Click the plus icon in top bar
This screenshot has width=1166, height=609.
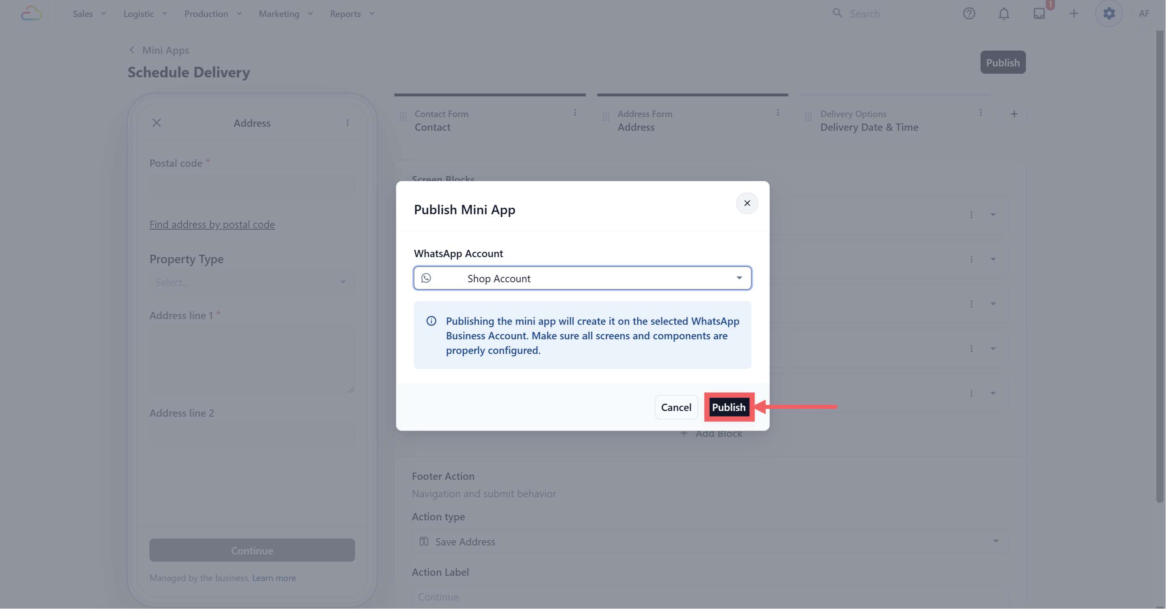(1074, 14)
